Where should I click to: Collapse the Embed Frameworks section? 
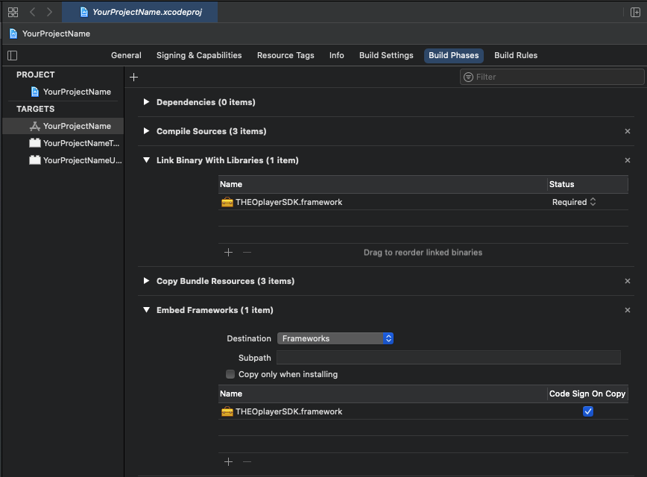[x=146, y=310]
